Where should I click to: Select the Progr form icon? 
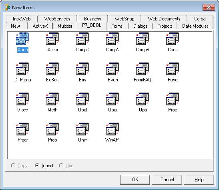22,129
